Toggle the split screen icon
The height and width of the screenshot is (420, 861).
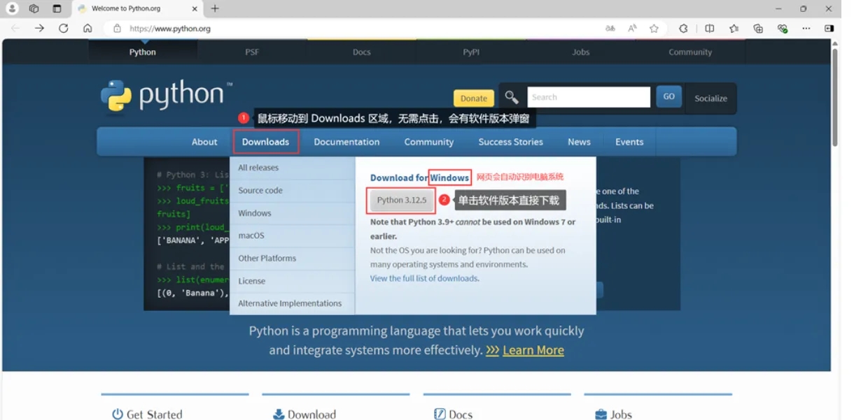tap(710, 29)
